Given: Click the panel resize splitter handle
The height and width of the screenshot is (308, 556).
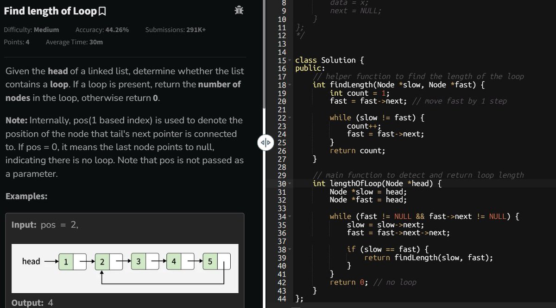Looking at the screenshot, I should point(265,143).
